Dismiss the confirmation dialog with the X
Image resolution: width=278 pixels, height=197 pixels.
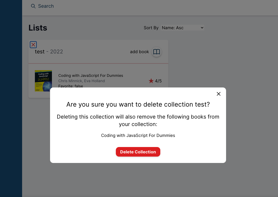218,94
